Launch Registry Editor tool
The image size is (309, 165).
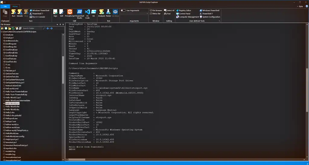pyautogui.click(x=184, y=10)
